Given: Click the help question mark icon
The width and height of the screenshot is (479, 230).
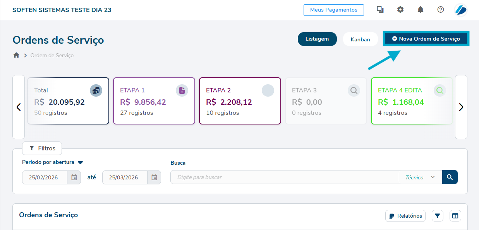Looking at the screenshot, I should 441,10.
